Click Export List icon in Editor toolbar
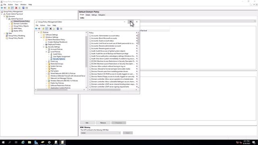The image size is (258, 145). point(54,29)
